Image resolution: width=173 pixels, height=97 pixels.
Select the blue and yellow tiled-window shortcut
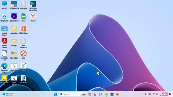[x=14, y=5]
